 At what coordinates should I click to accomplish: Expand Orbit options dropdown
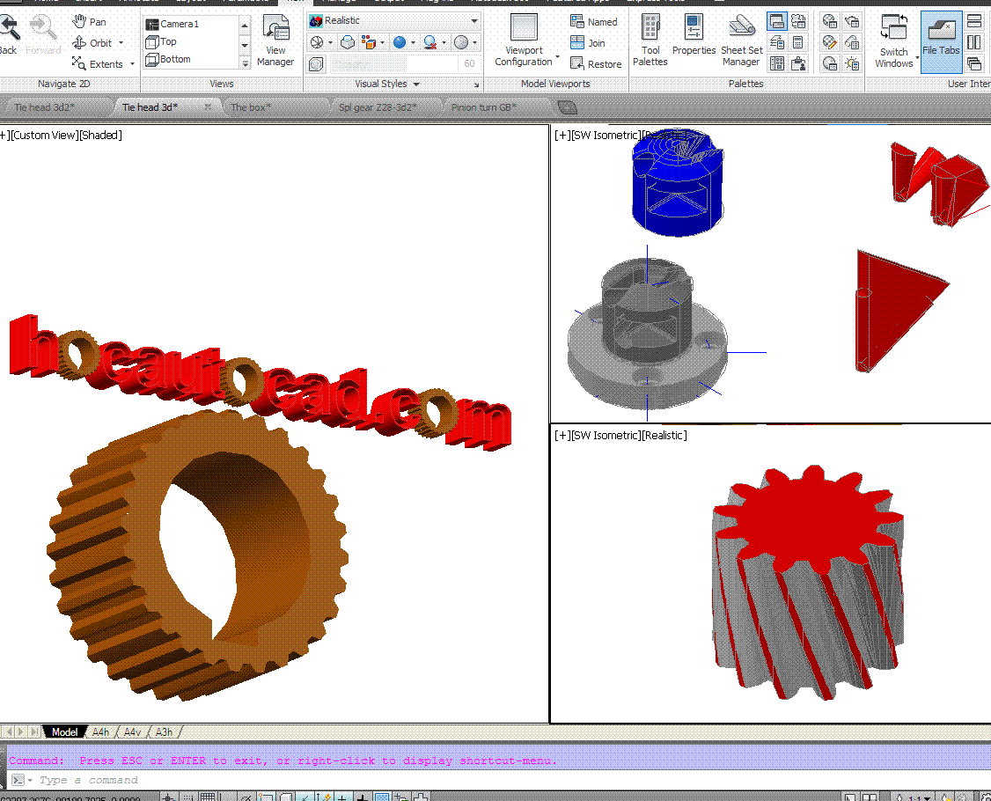(x=121, y=43)
